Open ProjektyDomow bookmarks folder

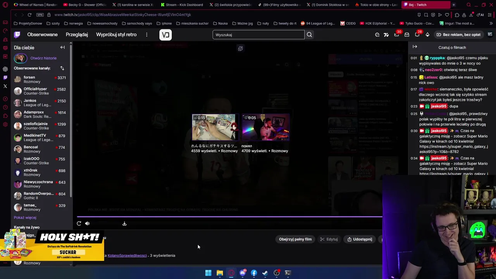28,23
